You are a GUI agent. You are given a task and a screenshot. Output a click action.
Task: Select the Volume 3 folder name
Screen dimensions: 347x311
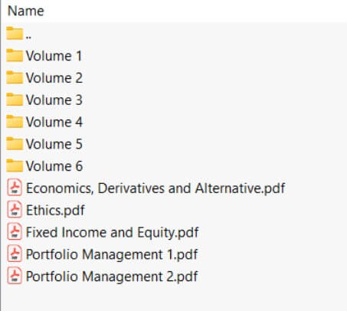pyautogui.click(x=54, y=100)
